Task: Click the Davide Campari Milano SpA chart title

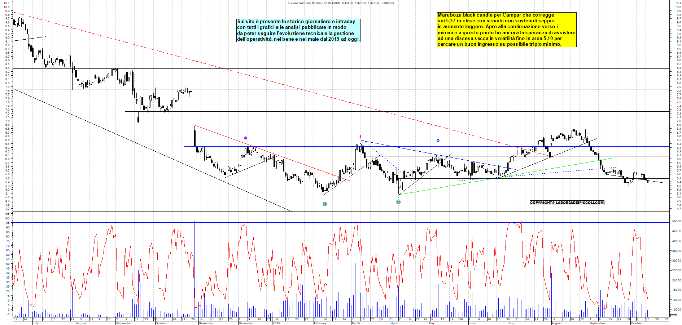Action: tap(341, 3)
